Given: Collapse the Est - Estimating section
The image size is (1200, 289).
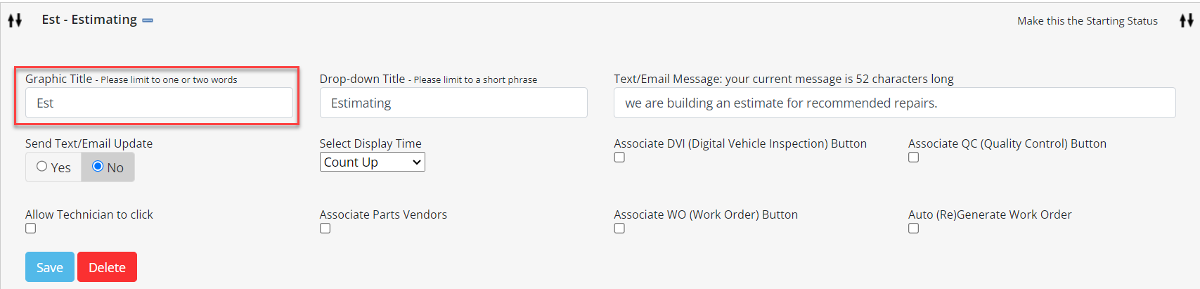Looking at the screenshot, I should 148,20.
